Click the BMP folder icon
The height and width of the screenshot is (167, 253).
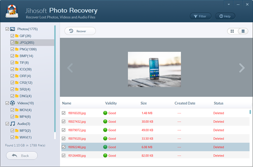(x=17, y=56)
